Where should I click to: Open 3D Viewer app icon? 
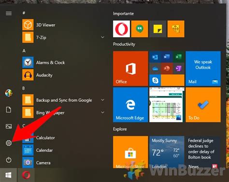click(28, 25)
